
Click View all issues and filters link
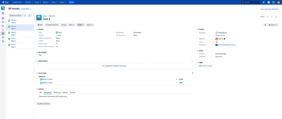pos(269,9)
